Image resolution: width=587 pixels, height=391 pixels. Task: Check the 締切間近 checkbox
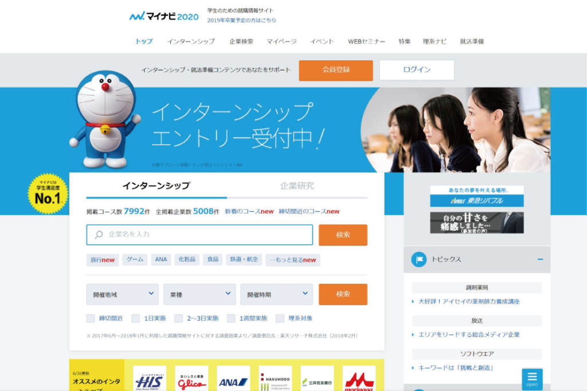(91, 318)
